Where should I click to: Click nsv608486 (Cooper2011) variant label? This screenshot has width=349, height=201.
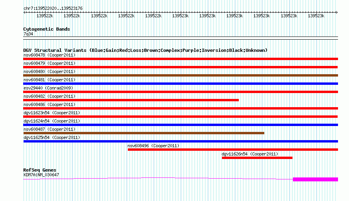tap(49, 104)
